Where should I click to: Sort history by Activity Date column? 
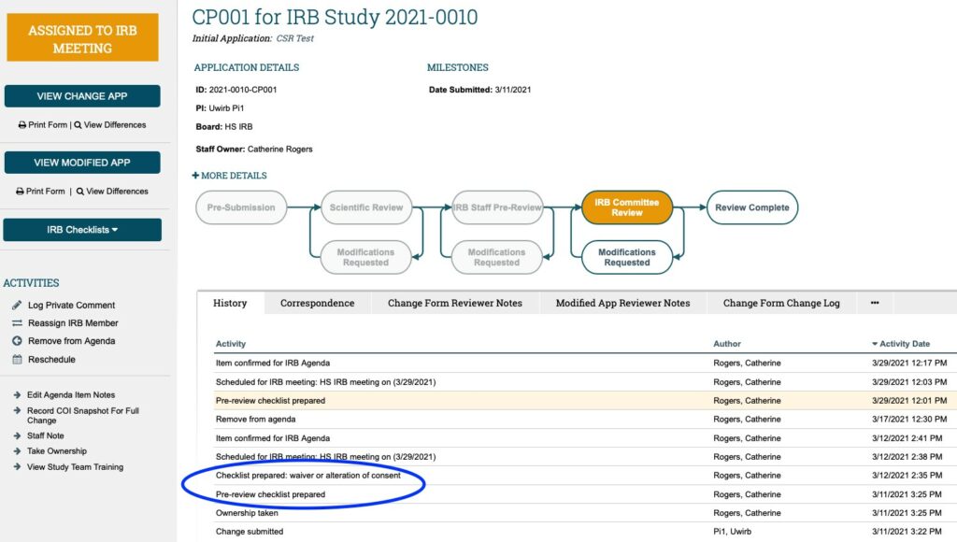(x=905, y=344)
